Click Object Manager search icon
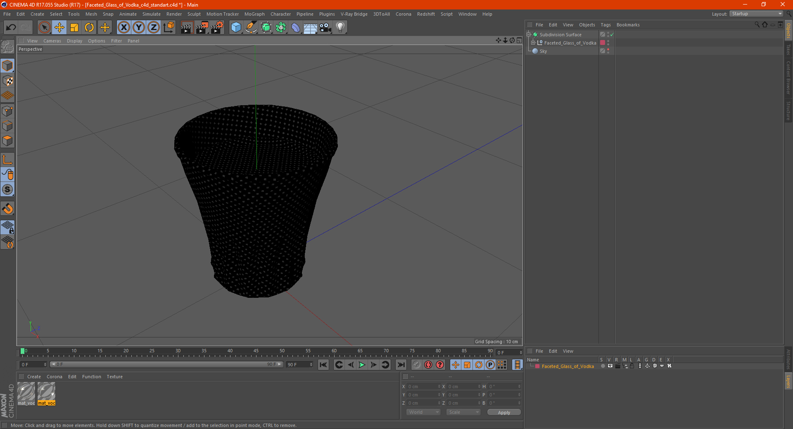The height and width of the screenshot is (429, 793). click(x=757, y=25)
